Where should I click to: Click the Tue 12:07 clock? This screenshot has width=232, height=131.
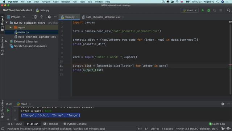click(196, 1)
